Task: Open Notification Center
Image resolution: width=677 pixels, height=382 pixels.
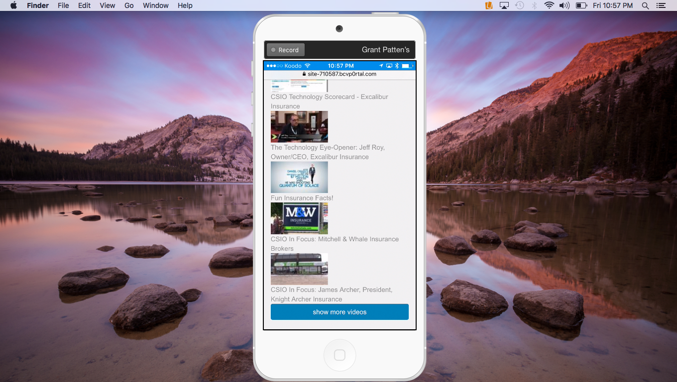Action: (x=661, y=5)
